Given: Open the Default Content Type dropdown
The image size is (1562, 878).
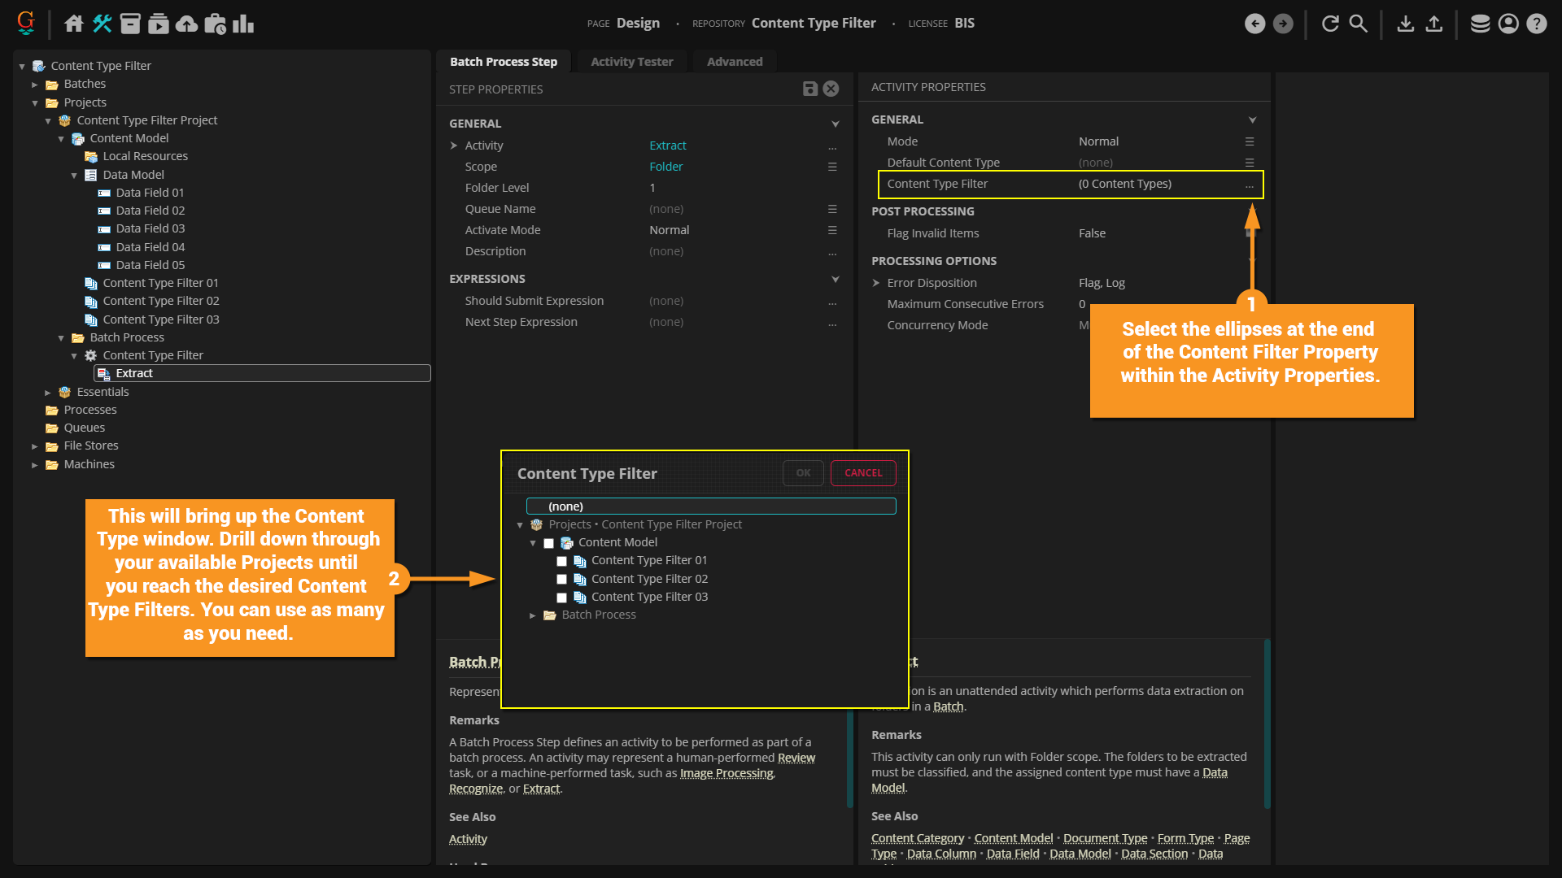Looking at the screenshot, I should [x=1250, y=163].
